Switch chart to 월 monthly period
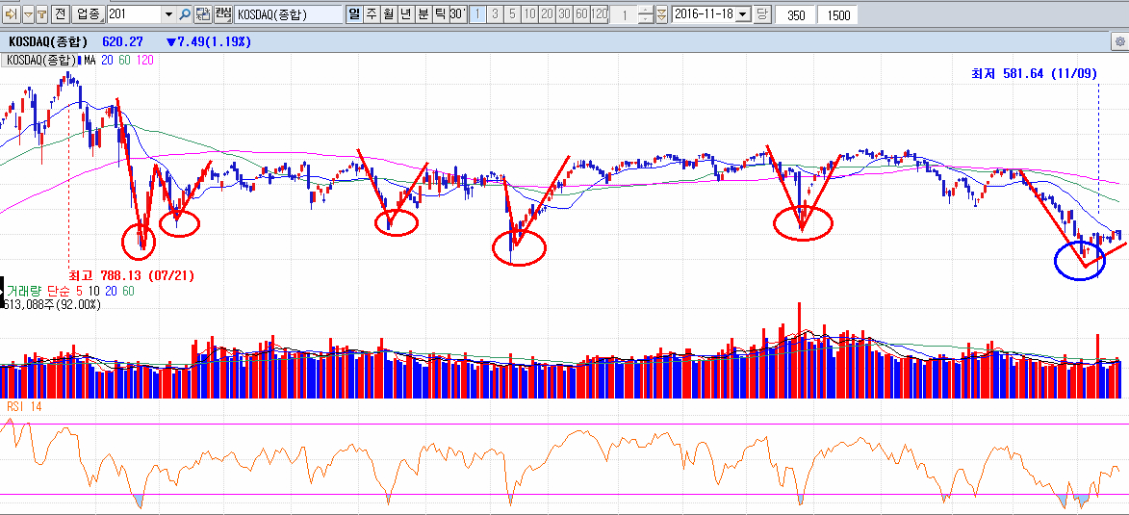This screenshot has width=1129, height=515. click(x=388, y=14)
